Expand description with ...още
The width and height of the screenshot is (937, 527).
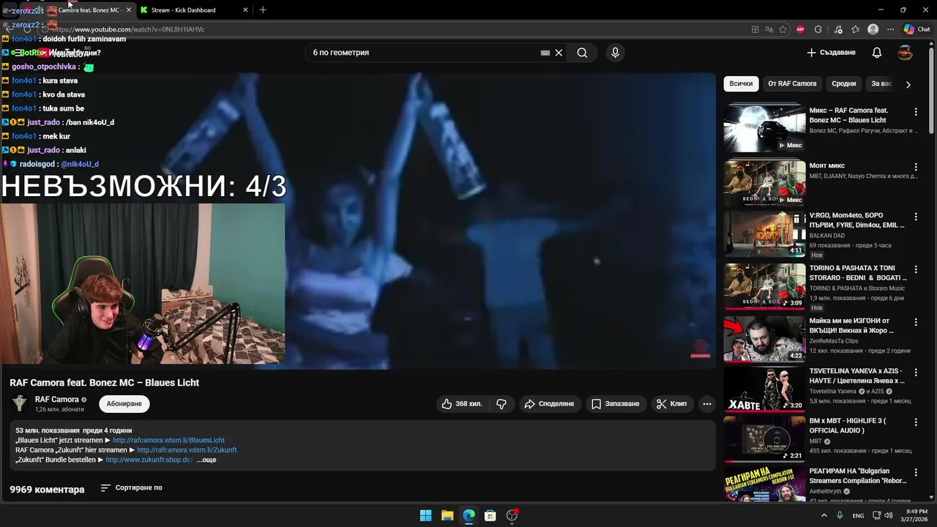pyautogui.click(x=206, y=460)
